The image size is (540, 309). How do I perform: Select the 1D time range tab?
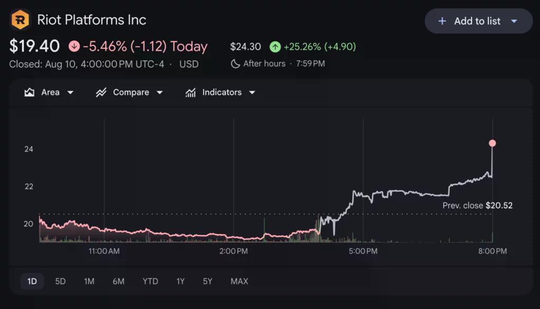click(32, 281)
